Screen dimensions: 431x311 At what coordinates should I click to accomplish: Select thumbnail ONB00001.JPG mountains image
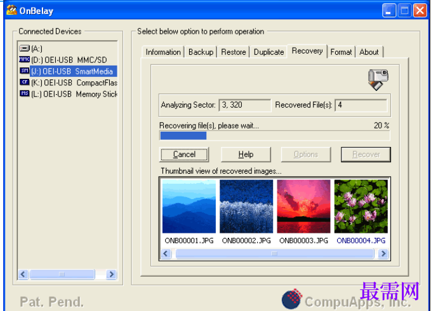(x=189, y=206)
